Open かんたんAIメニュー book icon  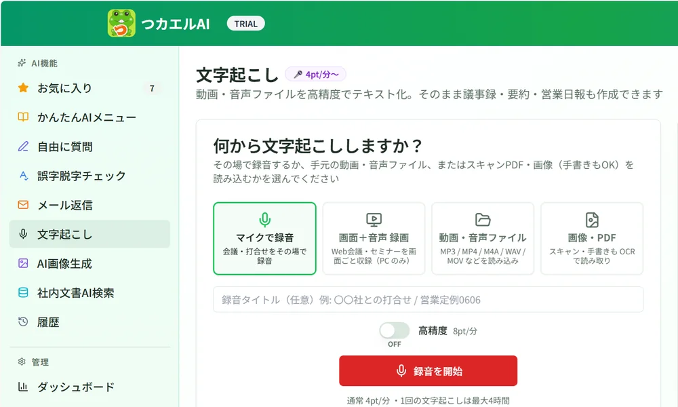[23, 117]
